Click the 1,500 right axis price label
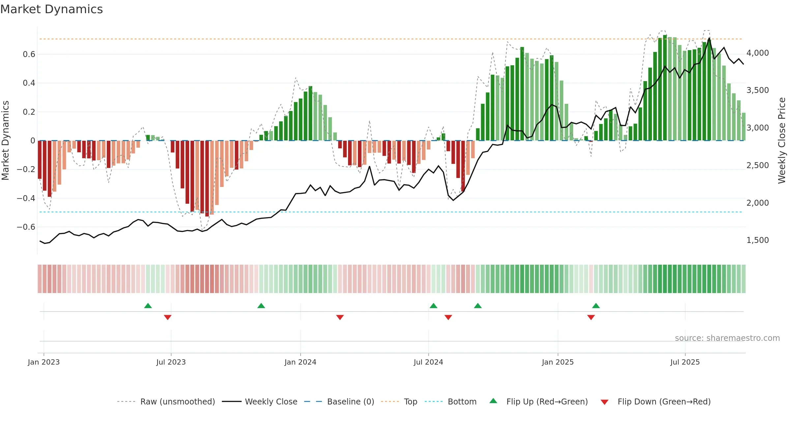The height and width of the screenshot is (445, 791). [x=758, y=240]
